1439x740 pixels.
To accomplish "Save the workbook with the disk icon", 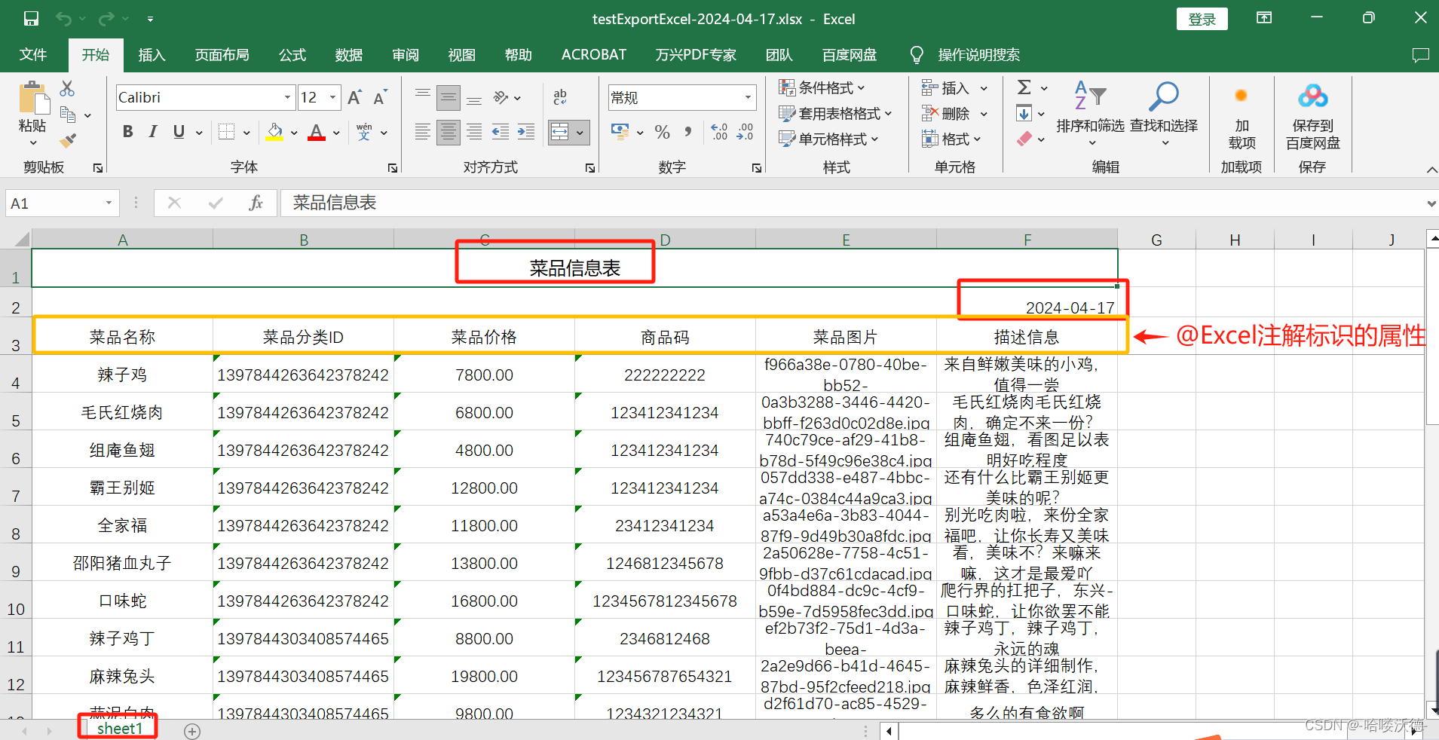I will tap(31, 19).
